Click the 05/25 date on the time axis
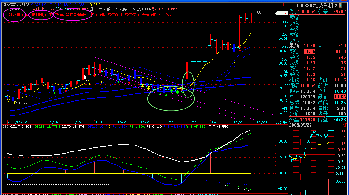 click(192, 122)
